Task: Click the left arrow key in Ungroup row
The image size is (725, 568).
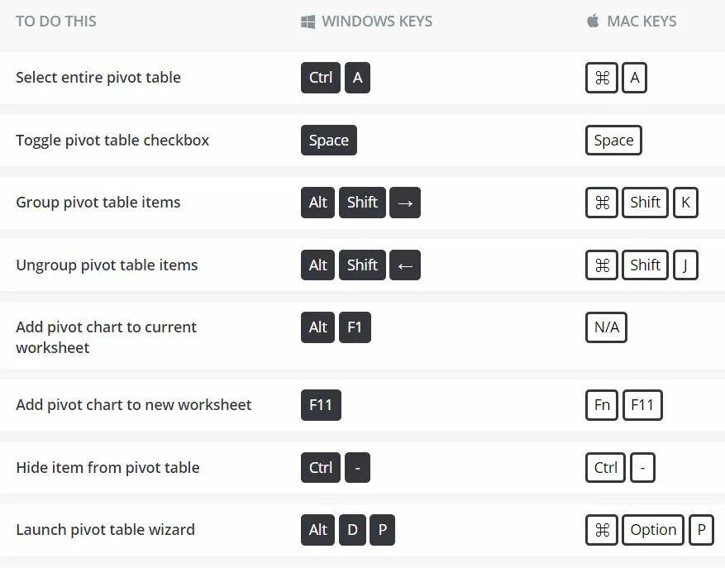Action: click(x=405, y=265)
